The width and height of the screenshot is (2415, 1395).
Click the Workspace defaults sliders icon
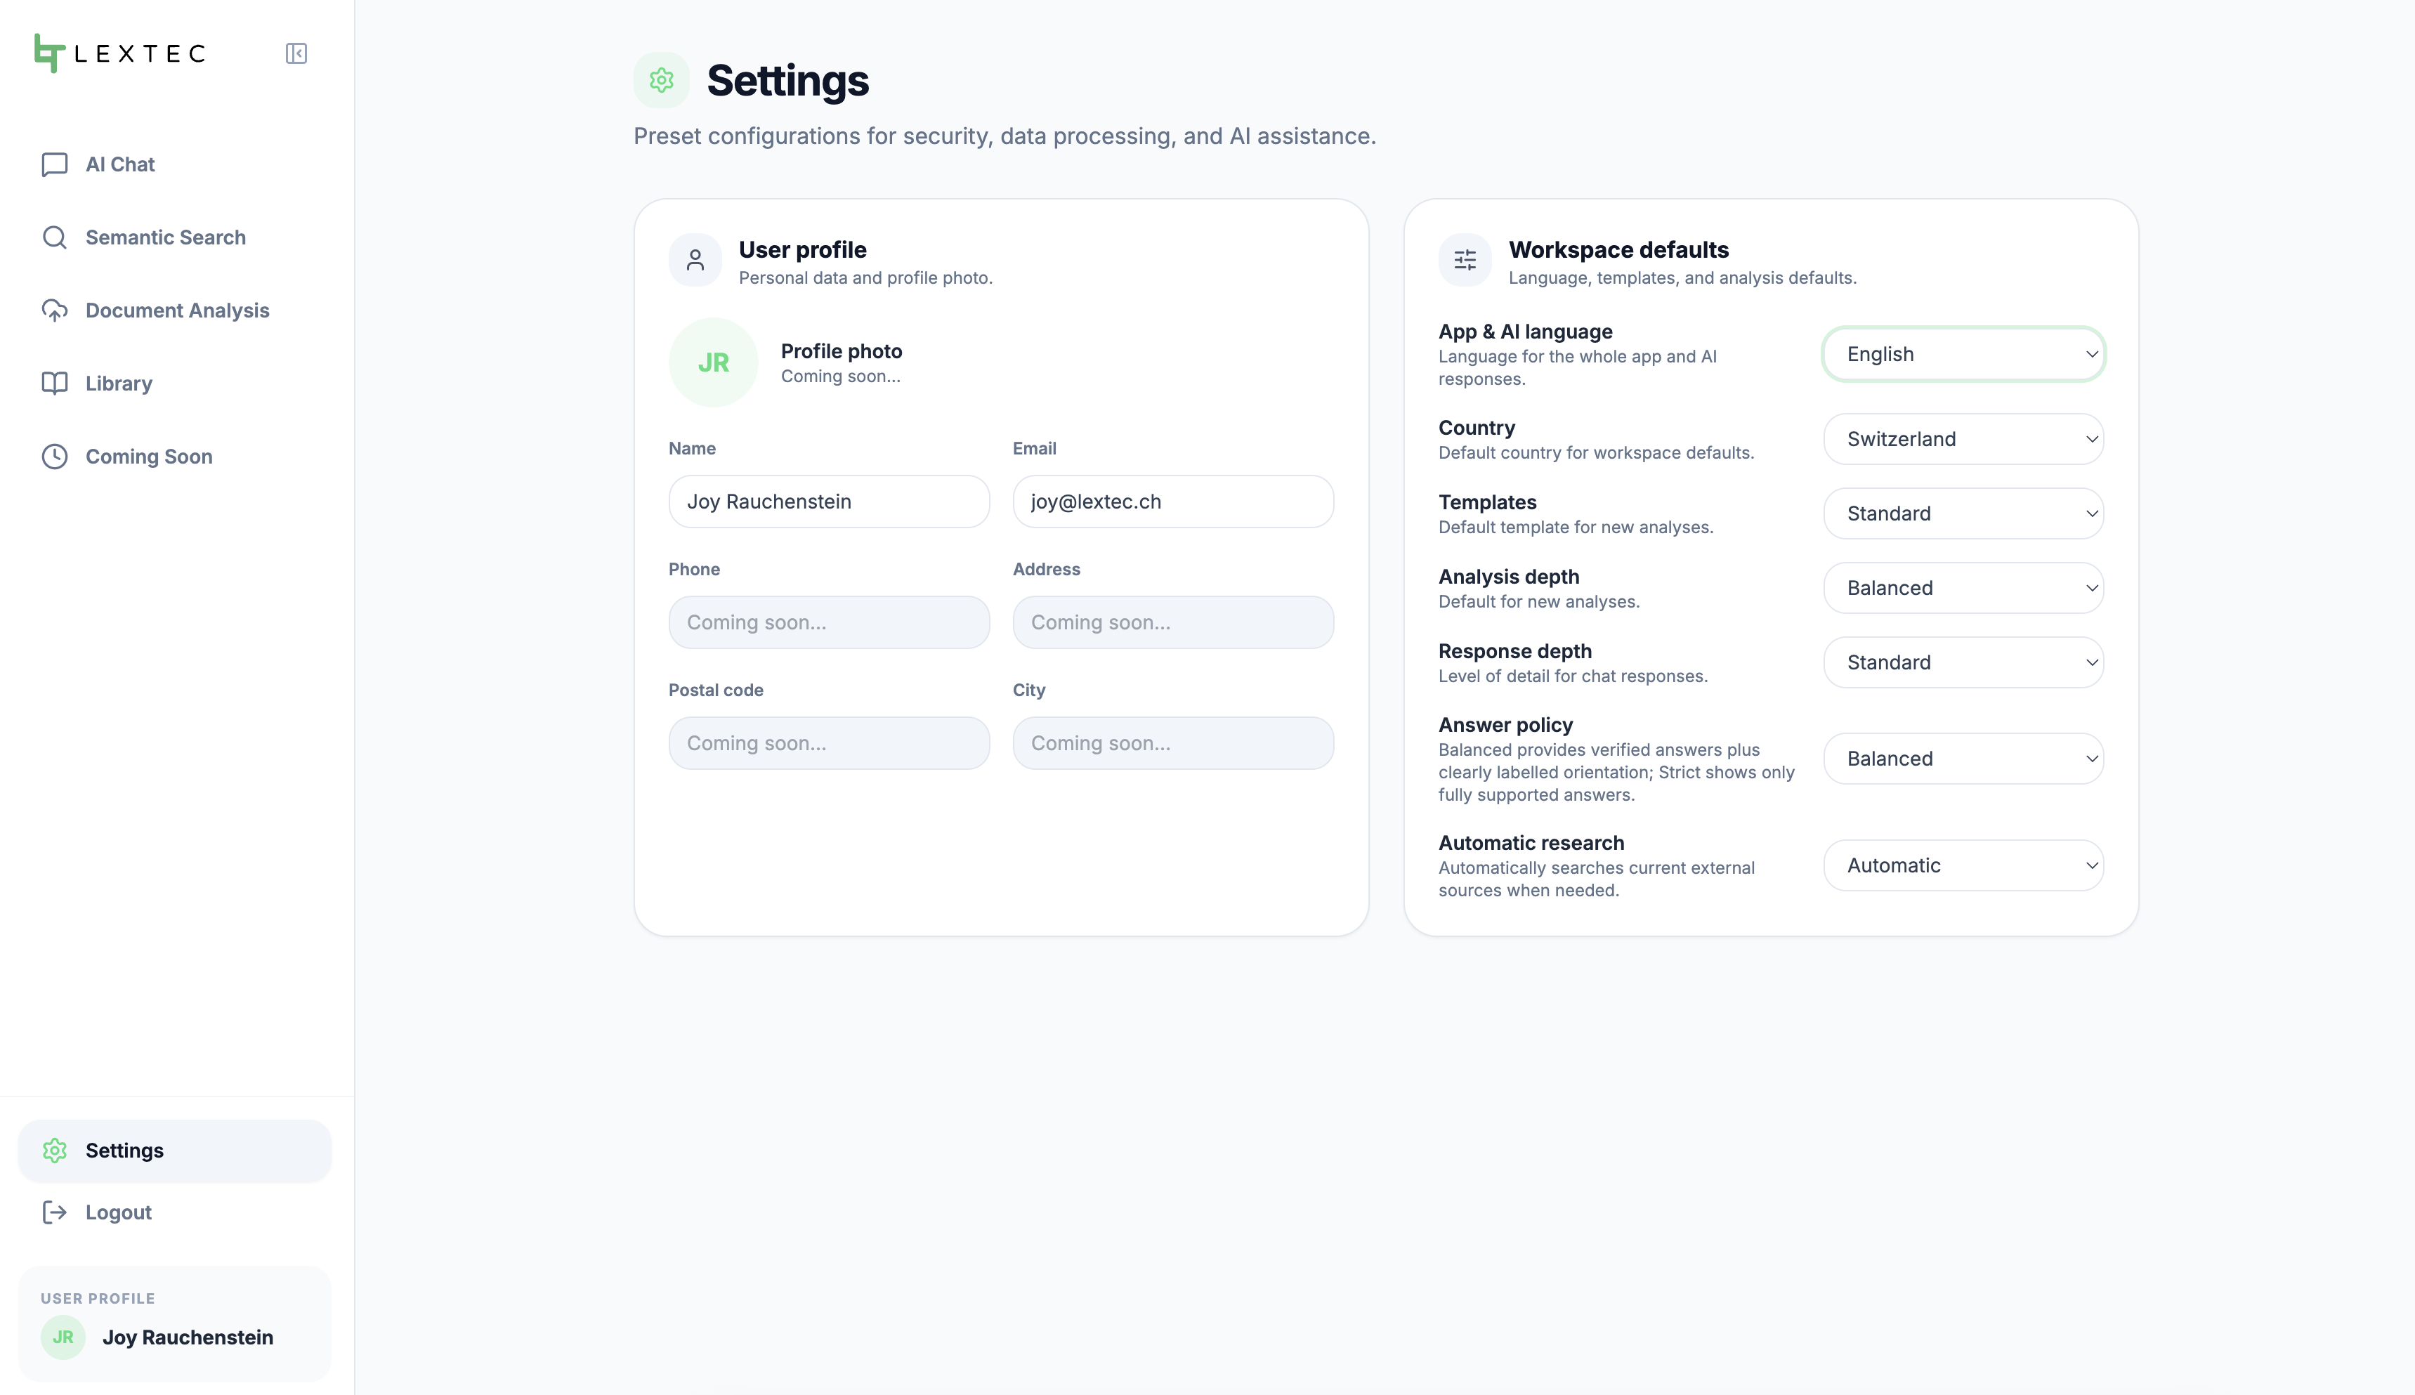tap(1465, 260)
